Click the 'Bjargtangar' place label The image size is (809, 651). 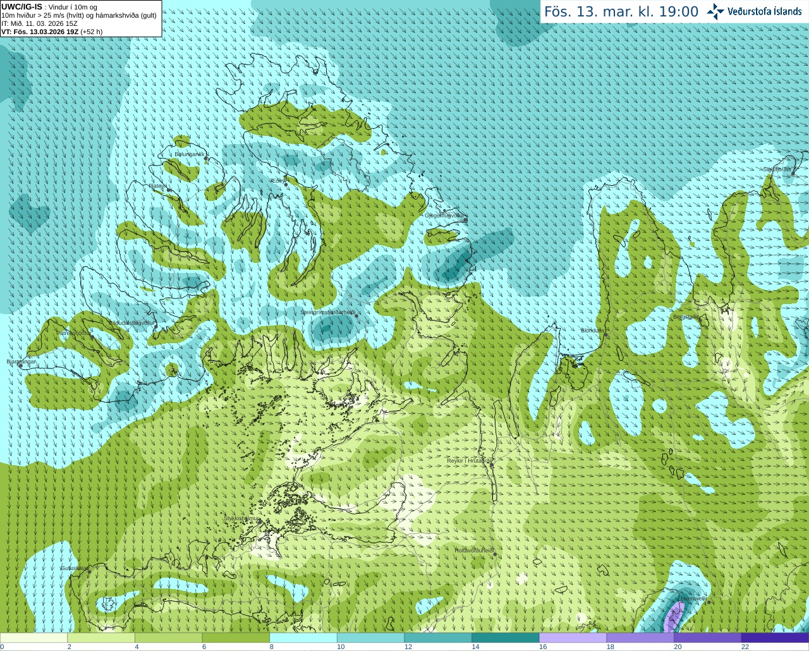click(x=21, y=362)
